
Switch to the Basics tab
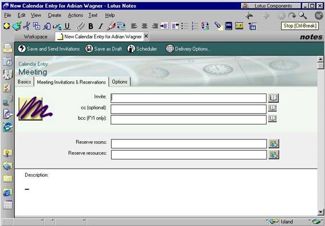[x=24, y=81]
